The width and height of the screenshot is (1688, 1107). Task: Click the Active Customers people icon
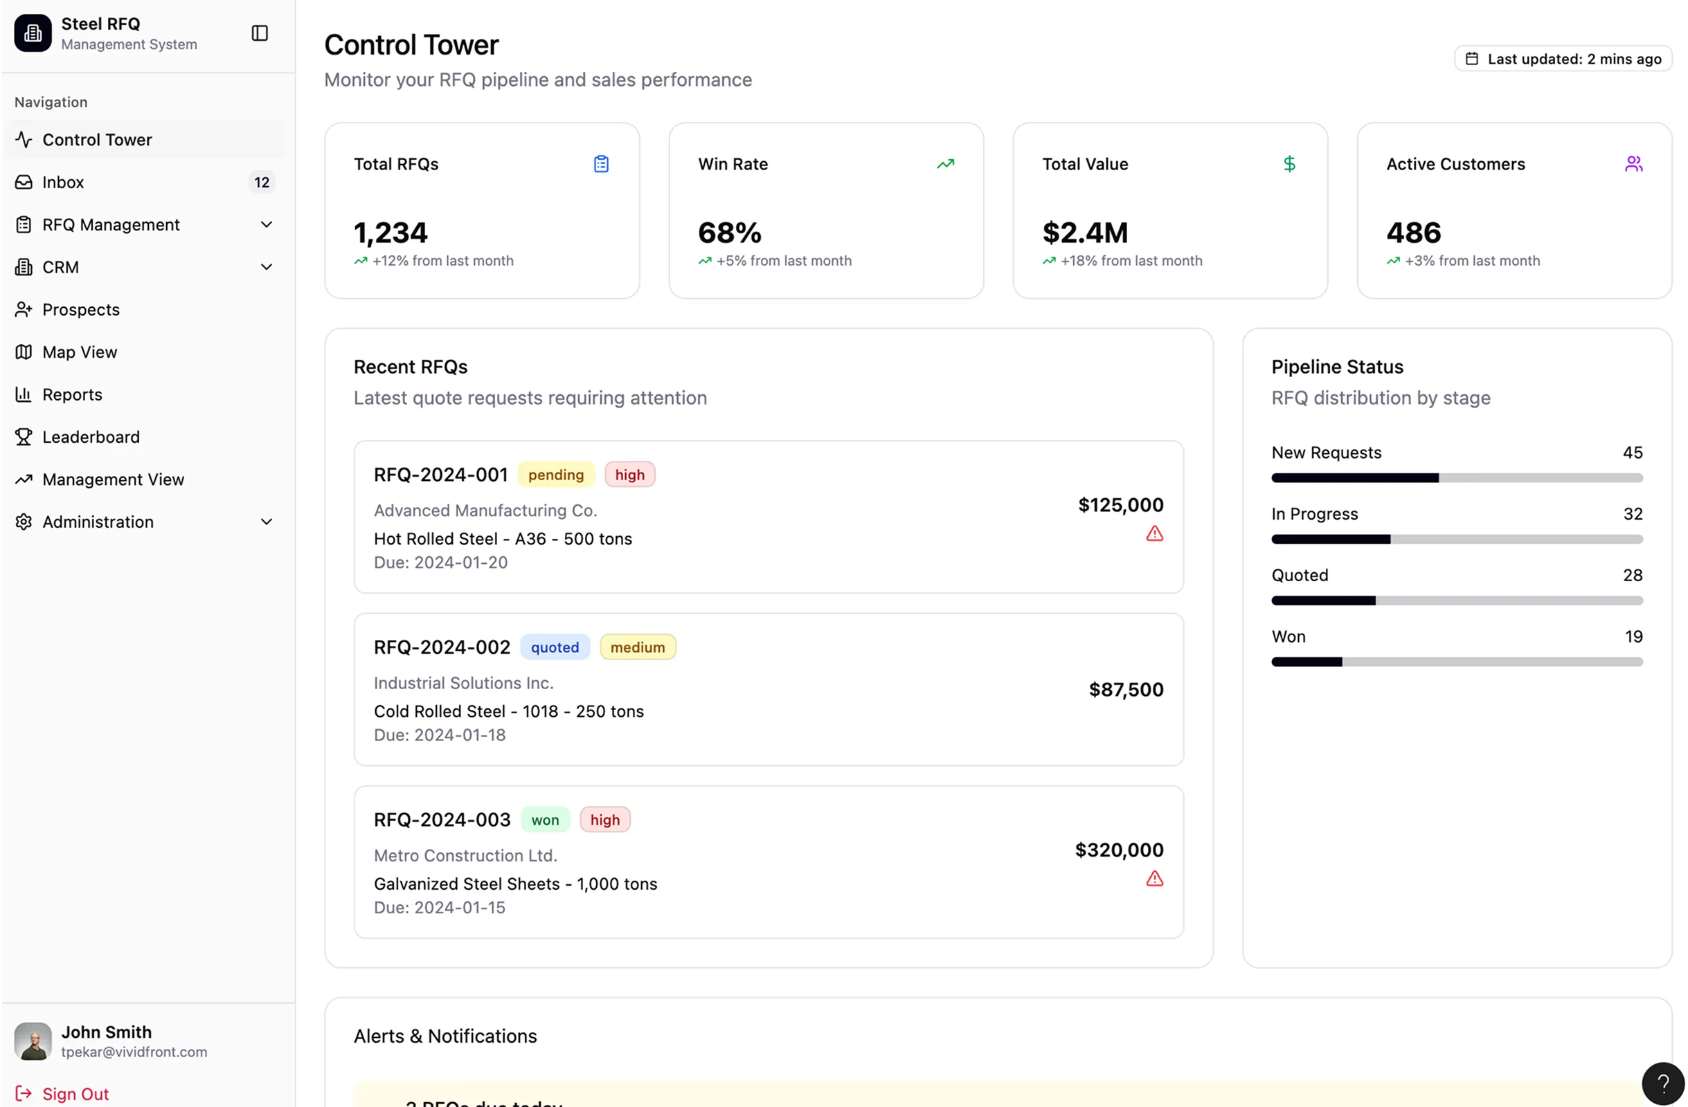[1633, 165]
